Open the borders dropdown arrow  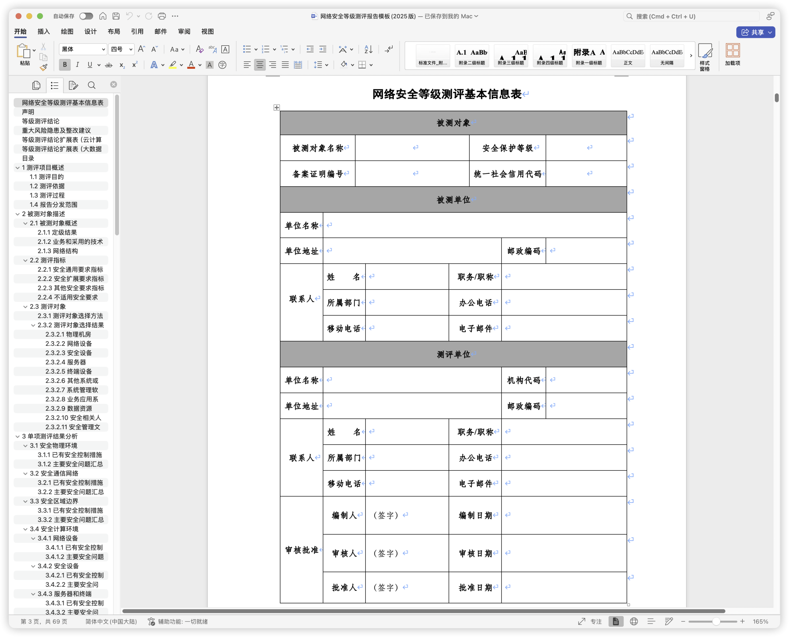point(371,65)
